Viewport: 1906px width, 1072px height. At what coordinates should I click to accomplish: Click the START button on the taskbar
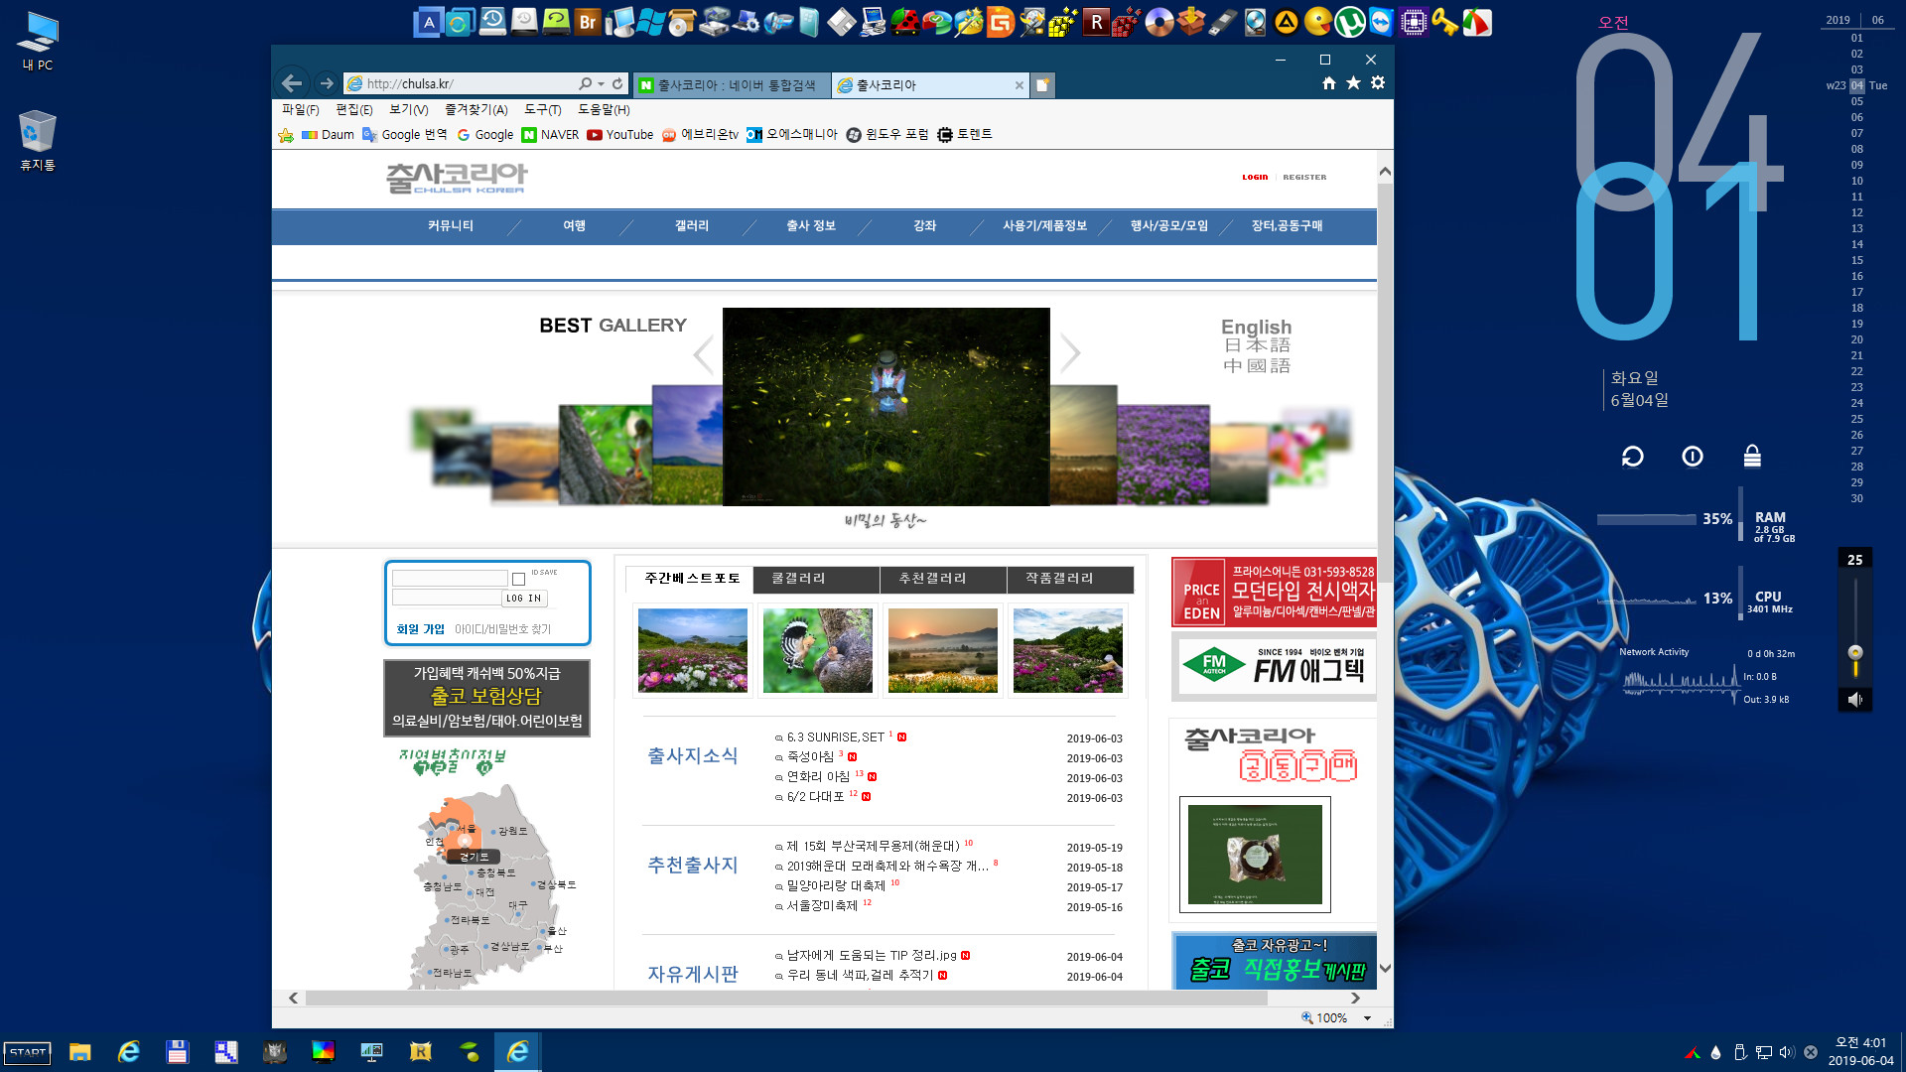[28, 1052]
